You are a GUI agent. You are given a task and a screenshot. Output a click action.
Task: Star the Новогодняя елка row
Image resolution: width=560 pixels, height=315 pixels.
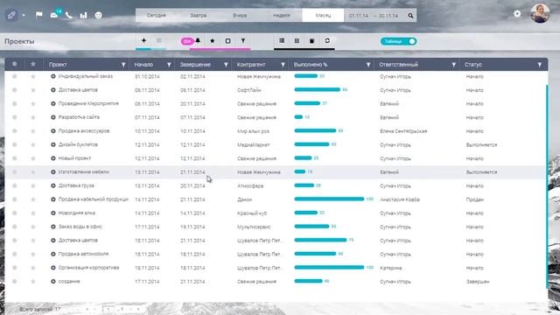33,213
